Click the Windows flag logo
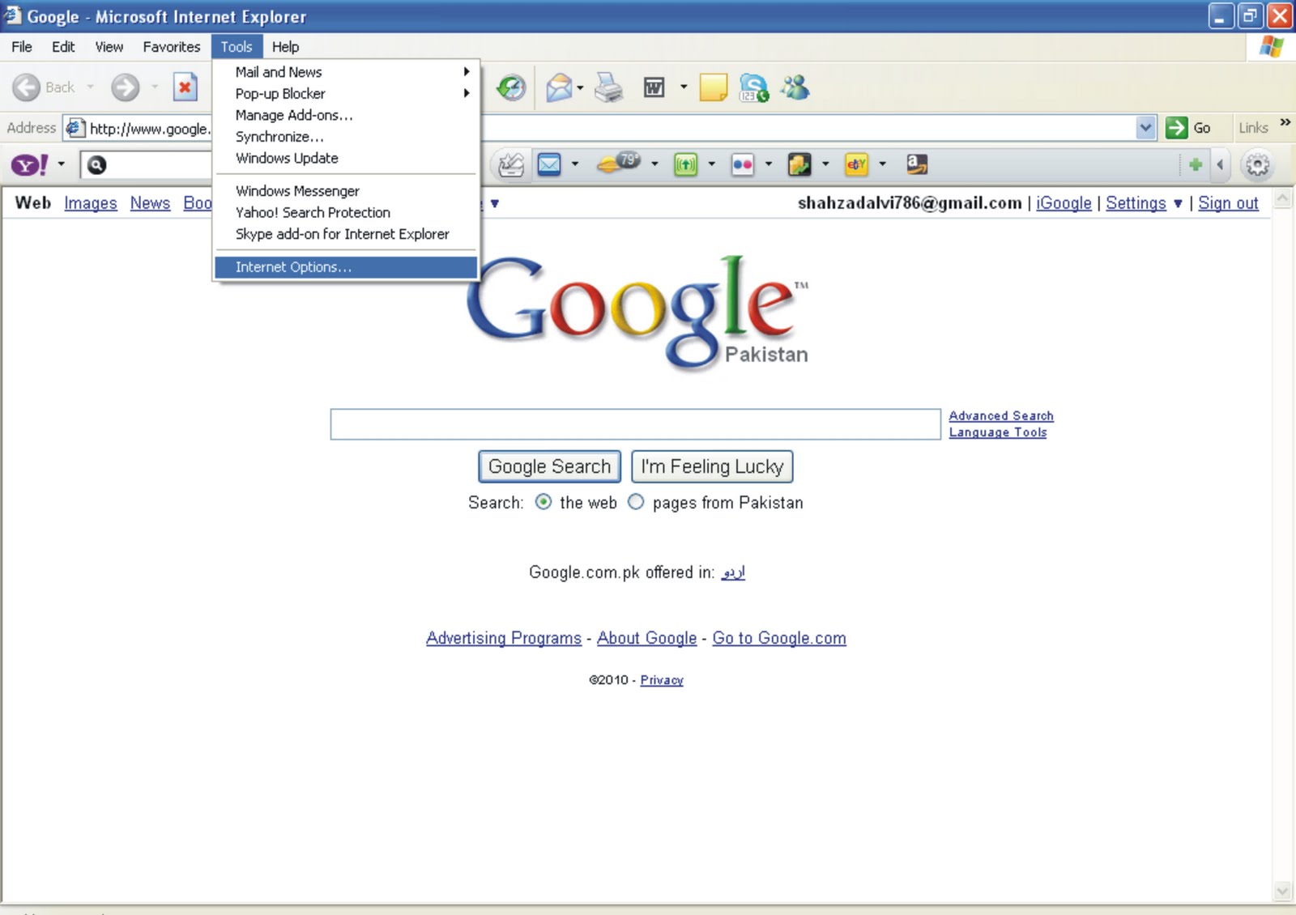This screenshot has height=915, width=1296. point(1271,47)
